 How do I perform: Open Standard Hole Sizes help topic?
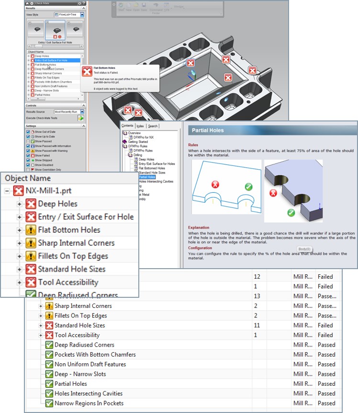tap(152, 173)
